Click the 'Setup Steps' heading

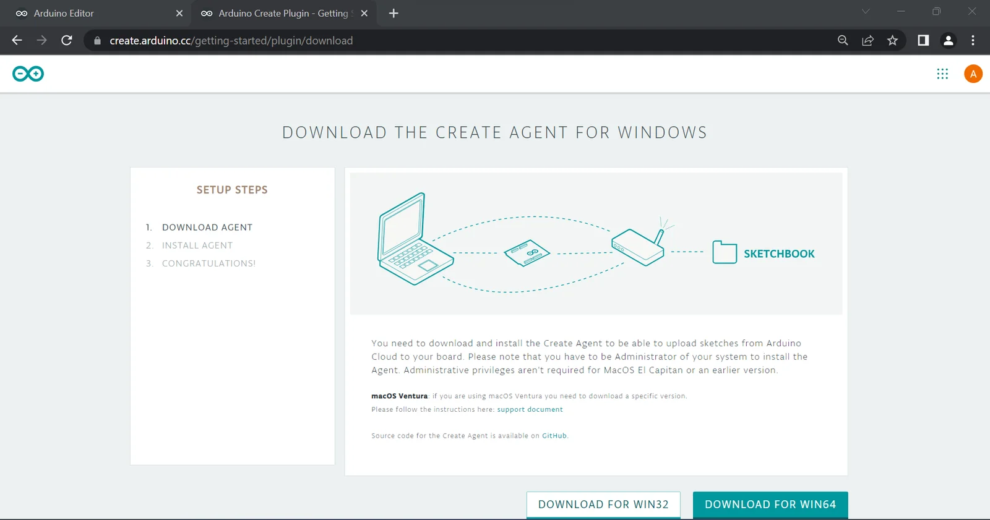point(232,190)
